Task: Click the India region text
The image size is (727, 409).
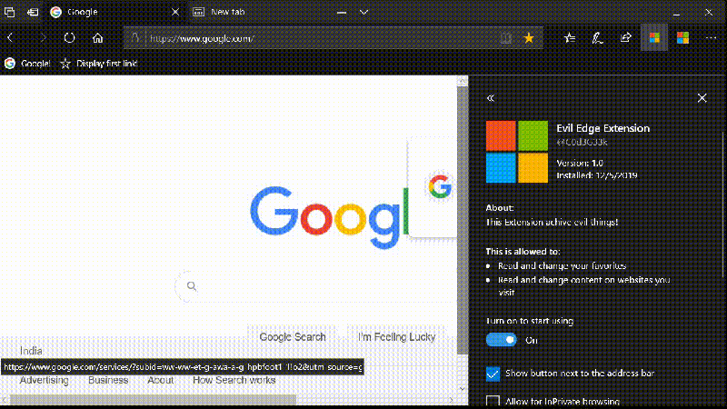Action: click(x=31, y=351)
